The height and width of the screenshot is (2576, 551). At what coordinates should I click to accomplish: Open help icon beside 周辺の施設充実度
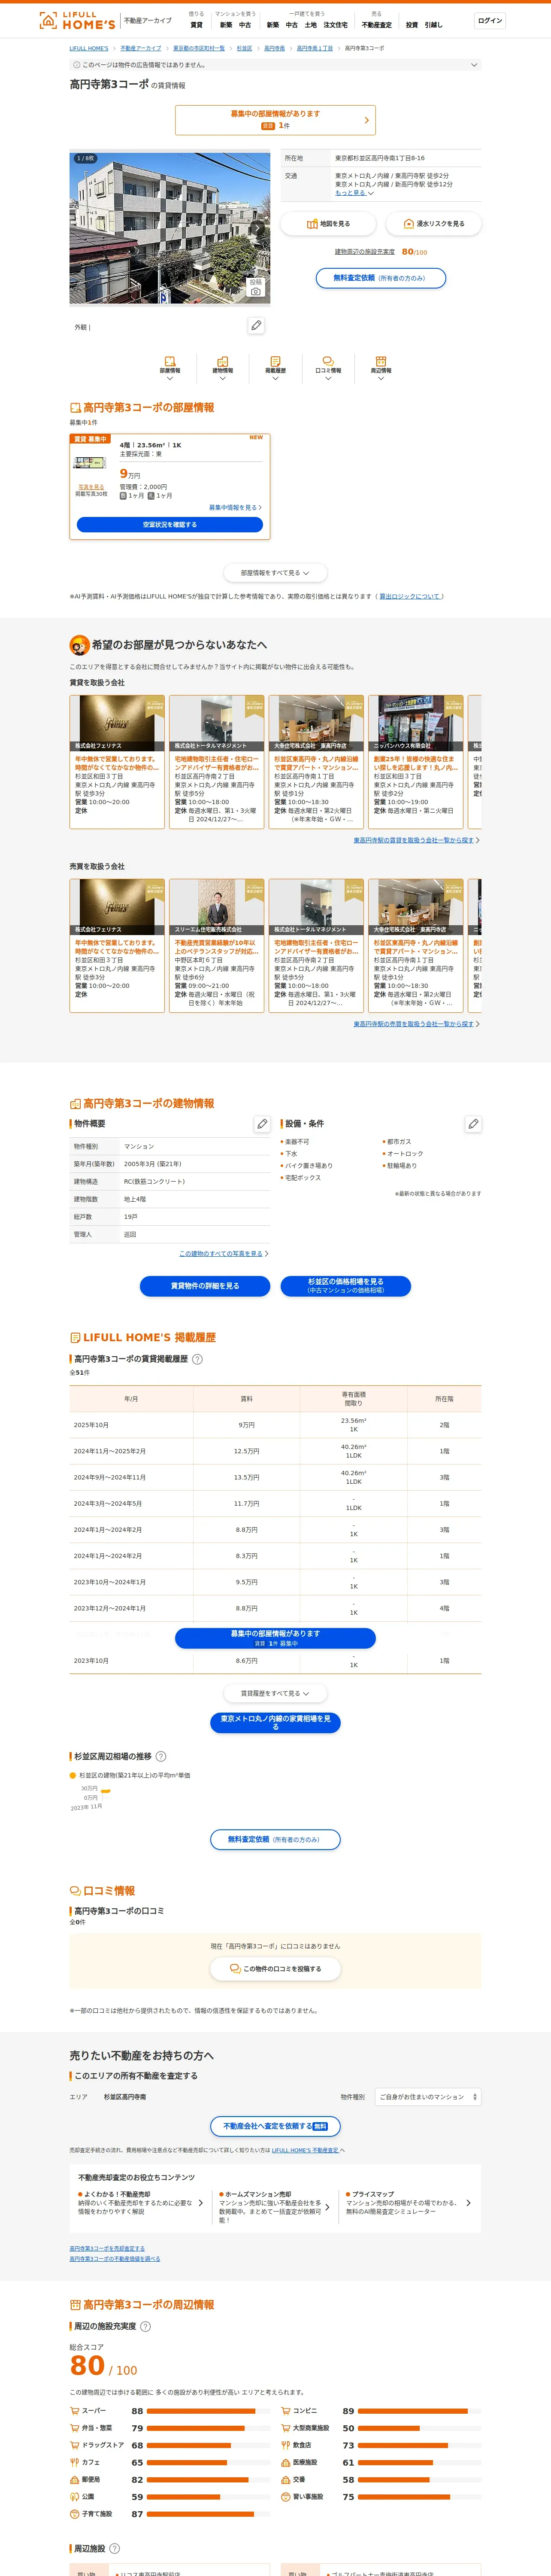pyautogui.click(x=145, y=2326)
